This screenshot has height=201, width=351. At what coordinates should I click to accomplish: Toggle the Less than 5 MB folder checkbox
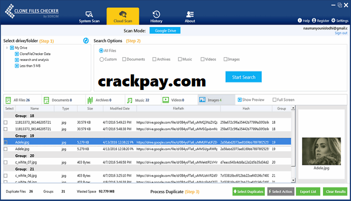tap(17, 66)
